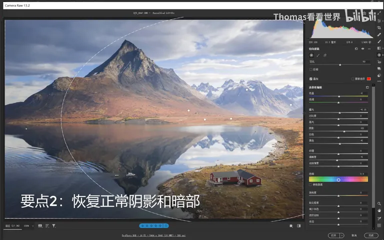
Task: Select the Radial Filter tool icon
Action: 379,55
